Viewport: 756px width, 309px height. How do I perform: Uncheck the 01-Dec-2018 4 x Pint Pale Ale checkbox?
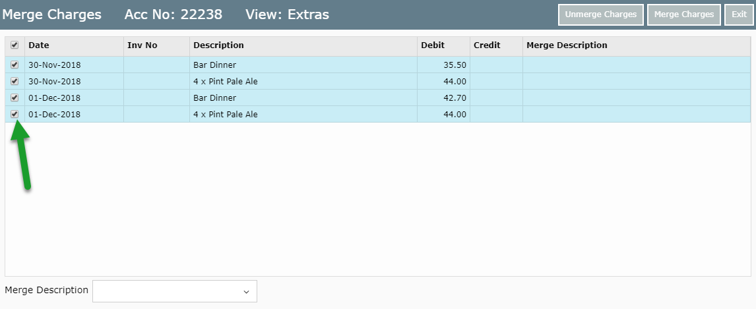click(15, 114)
